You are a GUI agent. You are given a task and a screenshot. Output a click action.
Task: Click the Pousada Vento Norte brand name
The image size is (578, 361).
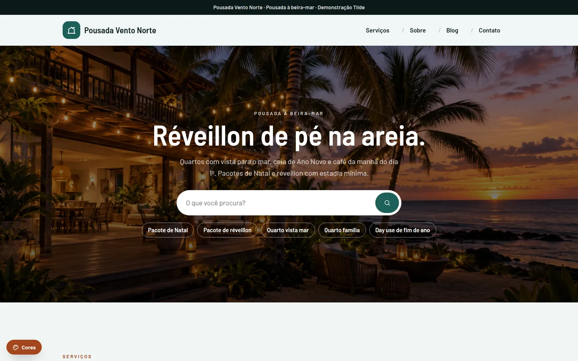coord(120,30)
